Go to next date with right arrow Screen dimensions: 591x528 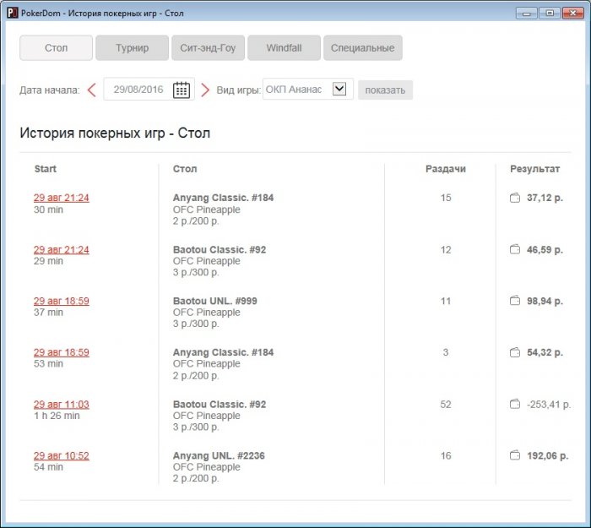point(204,90)
